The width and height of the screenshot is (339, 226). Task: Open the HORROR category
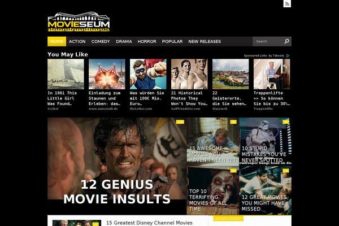(147, 41)
